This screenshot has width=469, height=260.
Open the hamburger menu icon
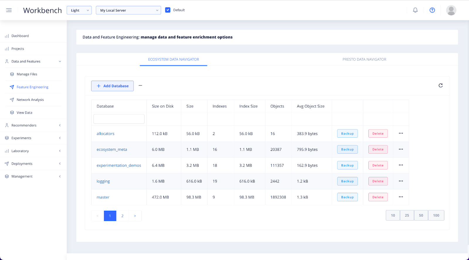pyautogui.click(x=9, y=10)
